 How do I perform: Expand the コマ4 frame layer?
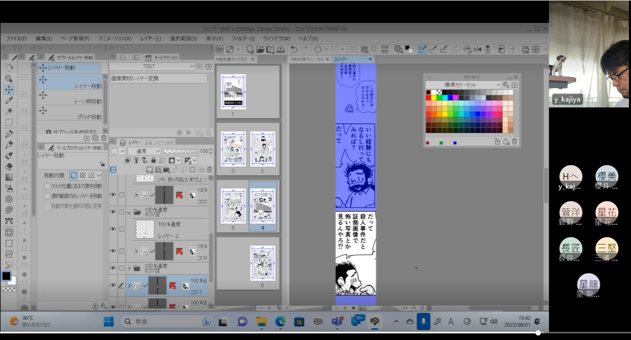pos(136,251)
